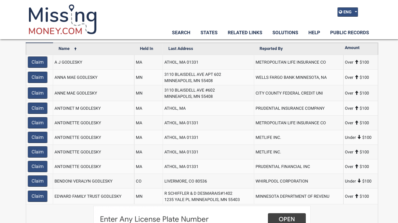Open the SOLUTIONS menu
398x223 pixels.
click(285, 33)
